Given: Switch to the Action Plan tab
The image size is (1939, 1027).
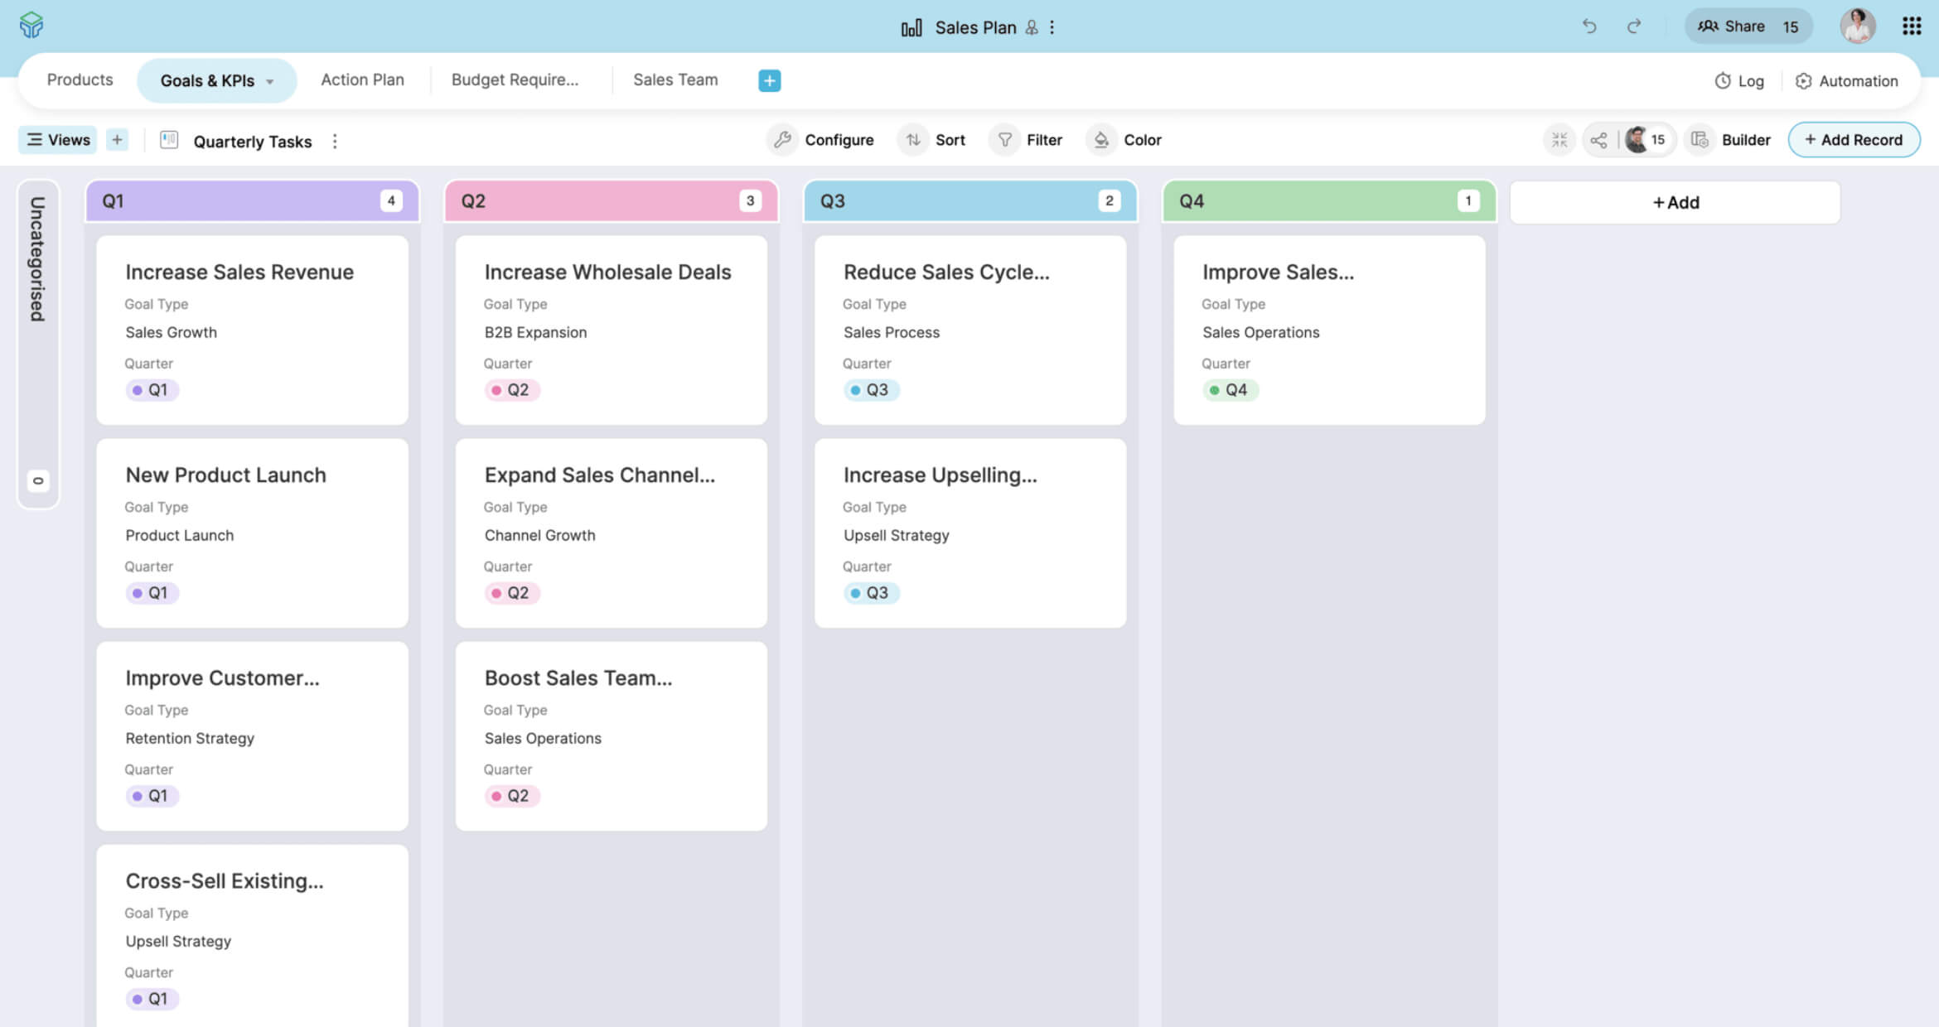Looking at the screenshot, I should [362, 80].
